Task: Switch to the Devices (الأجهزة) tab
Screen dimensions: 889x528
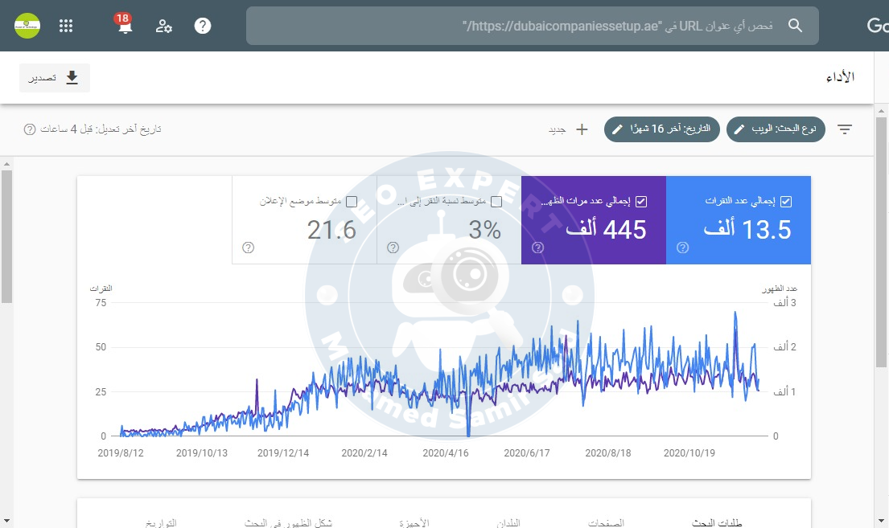Action: [x=414, y=522]
